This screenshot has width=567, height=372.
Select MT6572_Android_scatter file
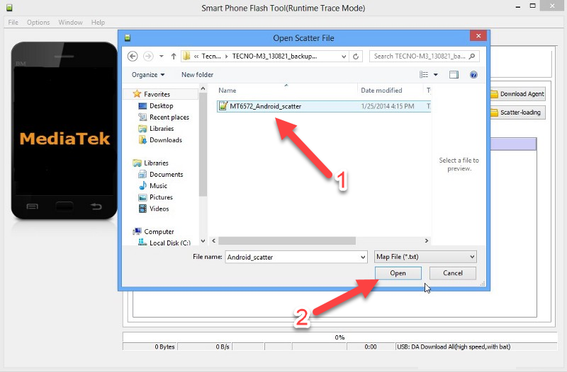(x=265, y=107)
